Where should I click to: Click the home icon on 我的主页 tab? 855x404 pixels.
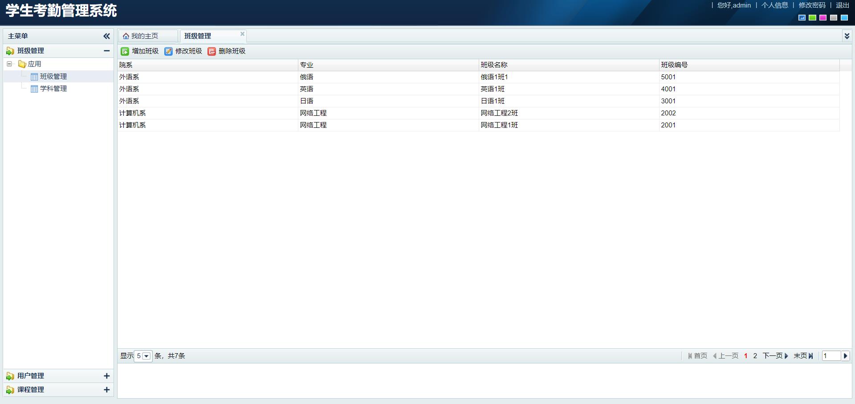pyautogui.click(x=126, y=36)
